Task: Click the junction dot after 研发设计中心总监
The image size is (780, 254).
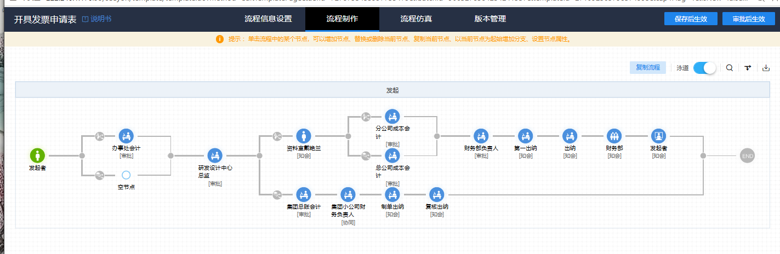Action: tap(259, 156)
